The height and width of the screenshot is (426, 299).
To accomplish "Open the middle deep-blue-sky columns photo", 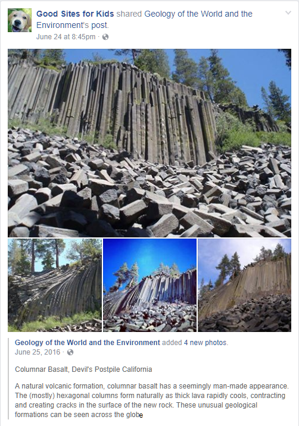I will [149, 285].
